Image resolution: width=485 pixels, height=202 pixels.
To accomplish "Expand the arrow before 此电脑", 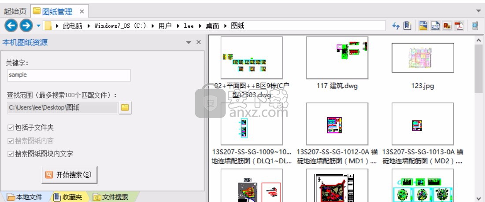I will [x=57, y=26].
